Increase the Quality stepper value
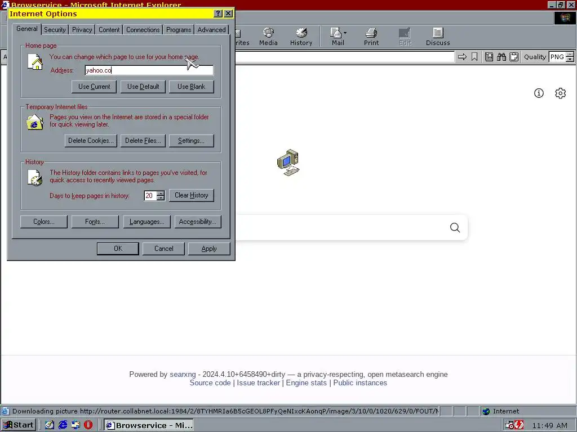The width and height of the screenshot is (577, 432). point(570,55)
